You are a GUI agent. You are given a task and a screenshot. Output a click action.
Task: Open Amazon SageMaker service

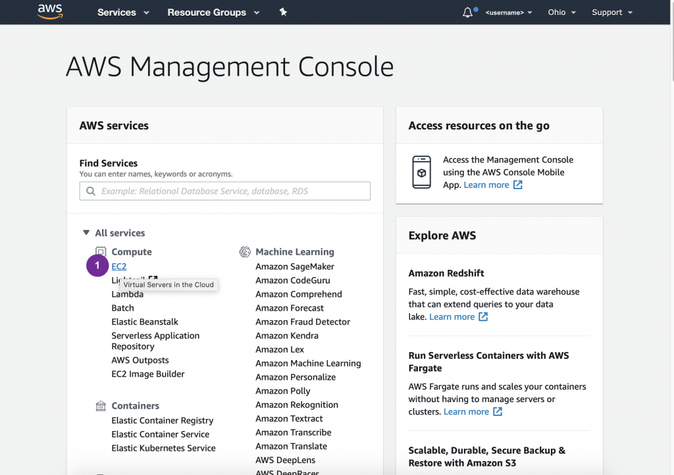pyautogui.click(x=295, y=266)
